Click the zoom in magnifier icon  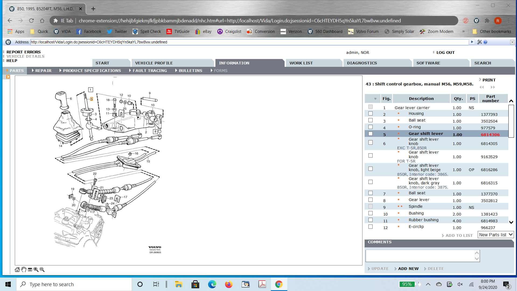(x=36, y=269)
